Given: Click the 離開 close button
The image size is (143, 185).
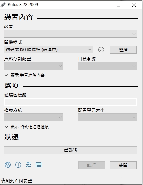Looking at the screenshot, I should (x=123, y=165).
